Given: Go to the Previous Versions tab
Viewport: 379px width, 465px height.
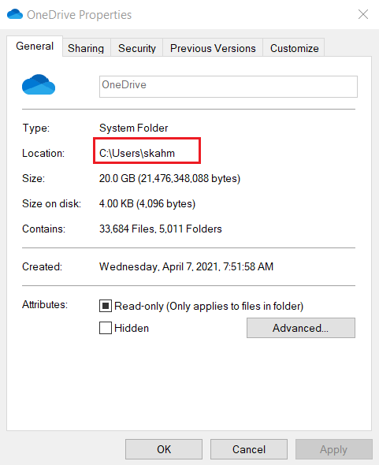Looking at the screenshot, I should click(213, 48).
